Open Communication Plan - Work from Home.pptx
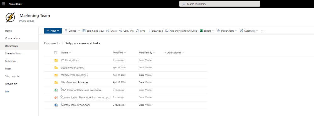 pyautogui.click(x=85, y=97)
